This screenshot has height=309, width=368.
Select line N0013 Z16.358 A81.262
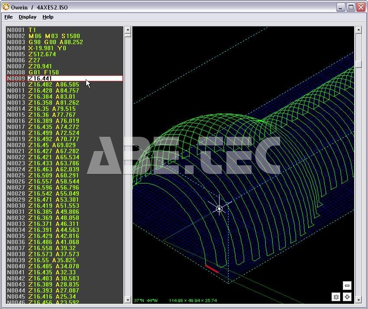coord(65,103)
